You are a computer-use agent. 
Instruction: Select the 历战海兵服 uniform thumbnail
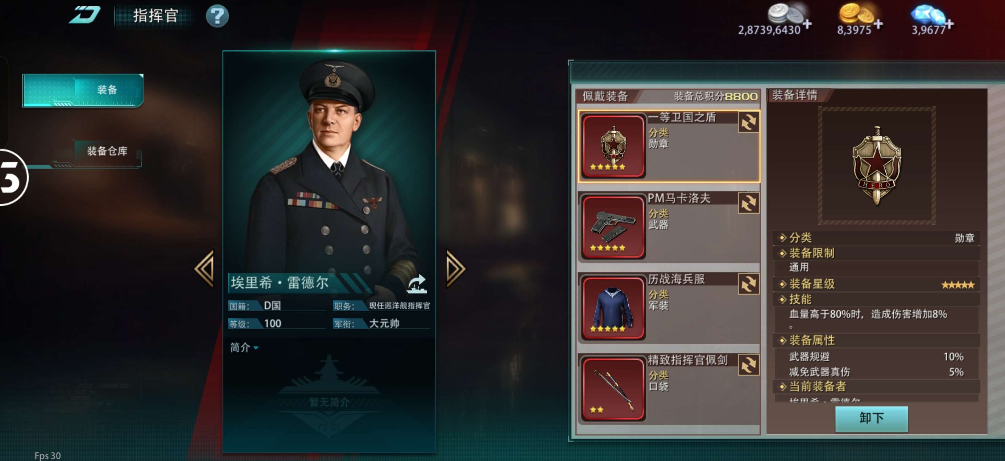pos(613,308)
